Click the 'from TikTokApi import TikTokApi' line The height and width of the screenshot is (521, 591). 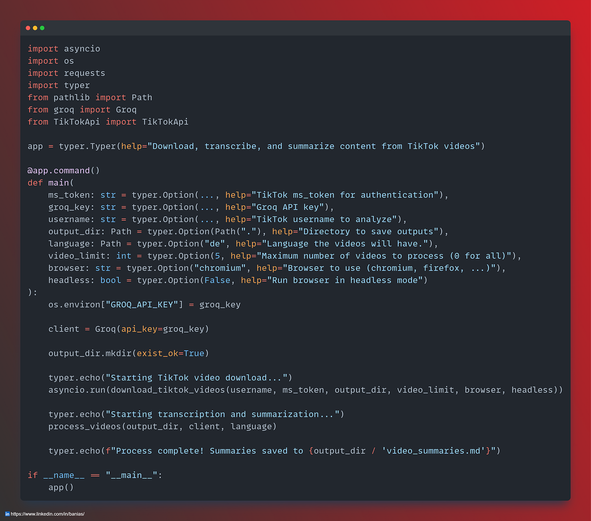point(108,122)
